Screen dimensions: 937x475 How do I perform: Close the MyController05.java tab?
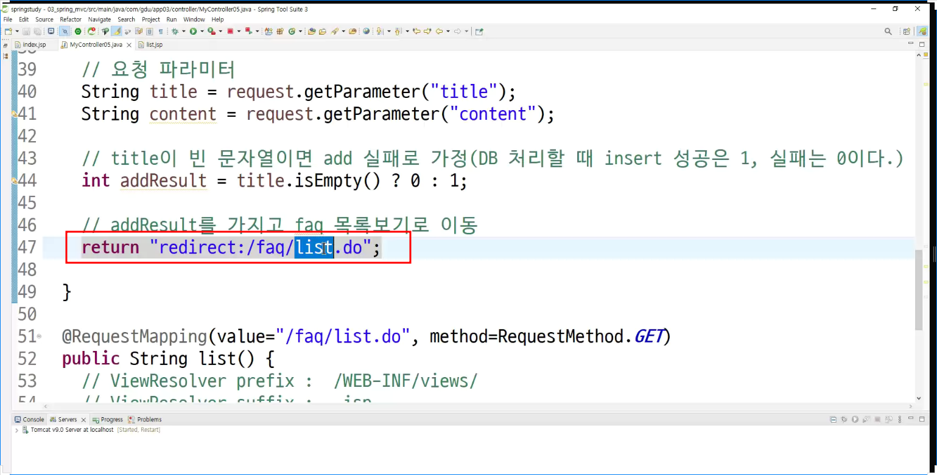click(128, 44)
